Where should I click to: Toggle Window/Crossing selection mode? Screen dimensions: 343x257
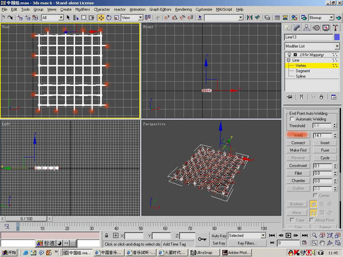(91, 18)
